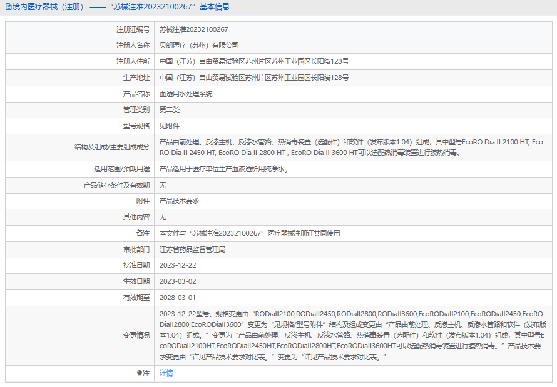Click the 管理类别 label

tap(136, 109)
